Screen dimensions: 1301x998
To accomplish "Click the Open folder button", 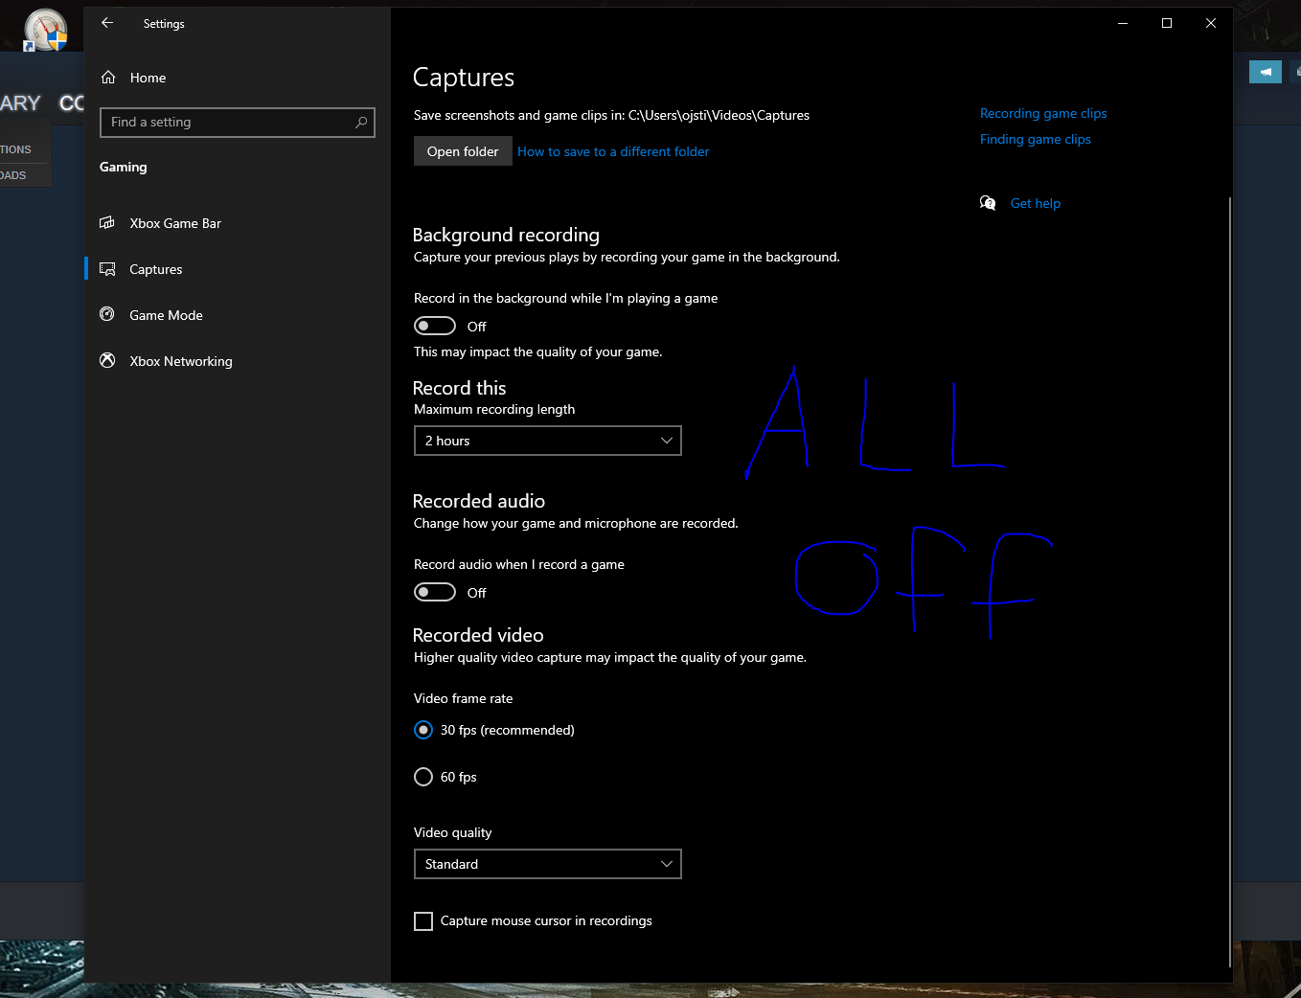I will (x=463, y=151).
